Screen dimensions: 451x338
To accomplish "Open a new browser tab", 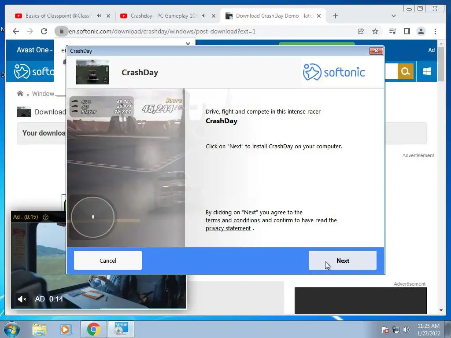I will click(335, 16).
